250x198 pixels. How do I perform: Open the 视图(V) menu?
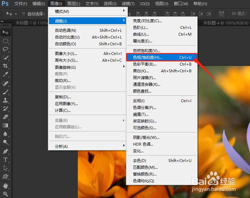[x=162, y=4]
